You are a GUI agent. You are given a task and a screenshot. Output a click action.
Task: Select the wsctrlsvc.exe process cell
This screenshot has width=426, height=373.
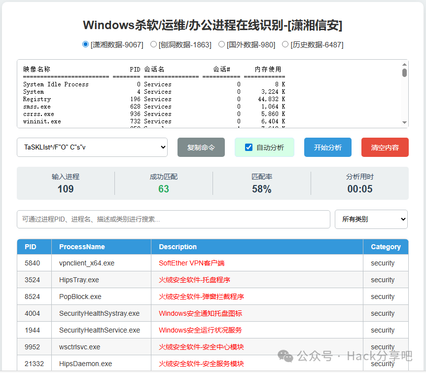[102, 347]
